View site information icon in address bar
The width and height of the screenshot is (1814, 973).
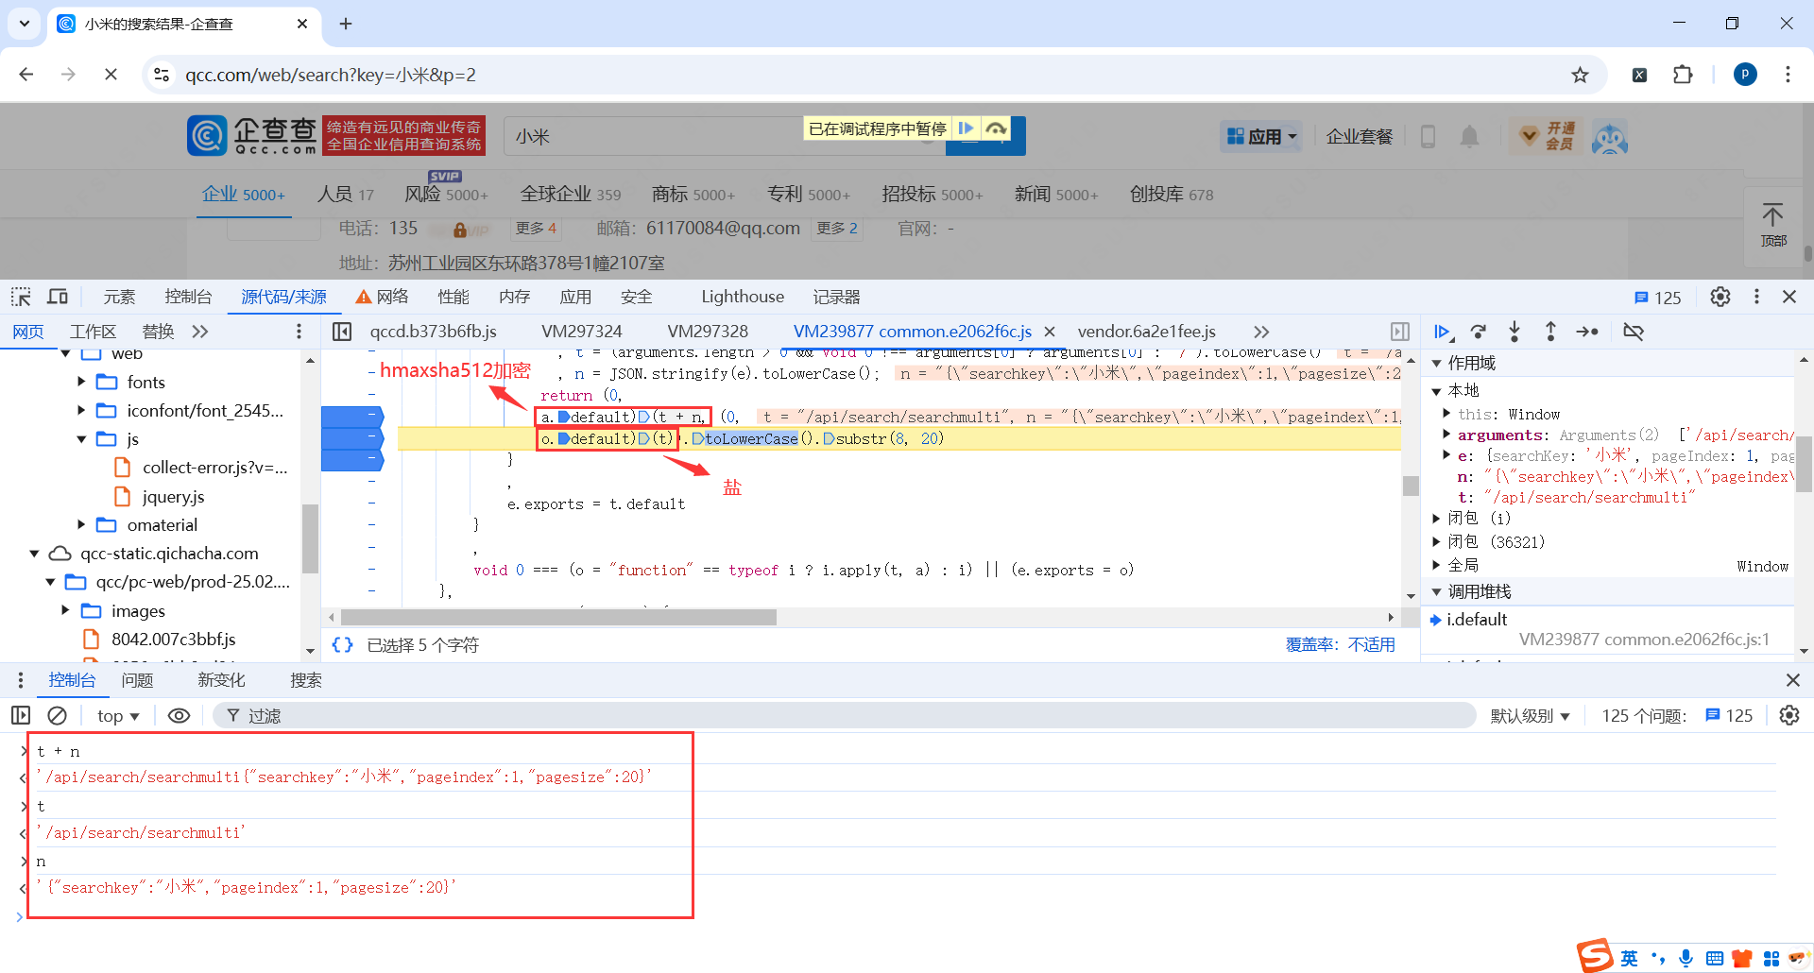point(162,75)
